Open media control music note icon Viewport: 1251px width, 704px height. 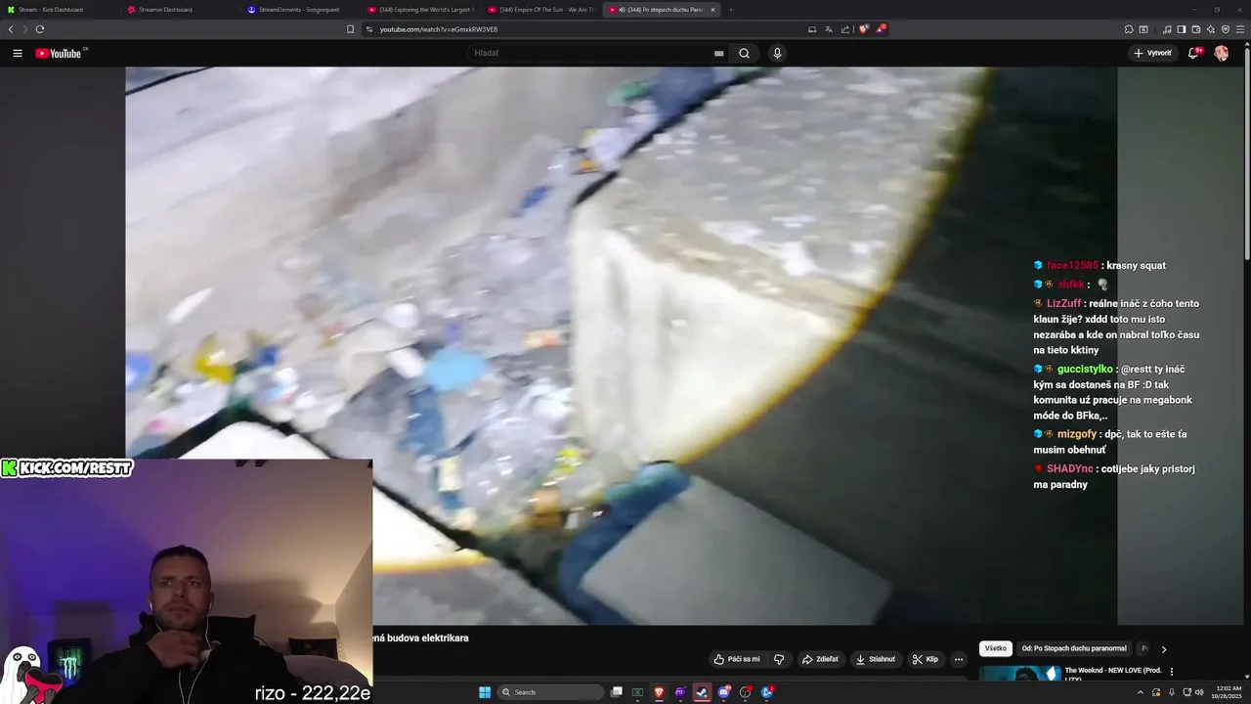pyautogui.click(x=1167, y=29)
